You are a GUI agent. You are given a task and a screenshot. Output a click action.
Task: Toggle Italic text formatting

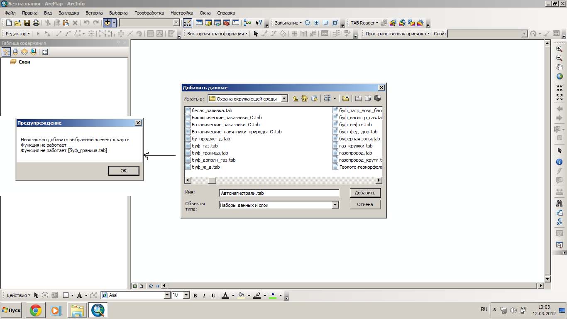tap(204, 295)
